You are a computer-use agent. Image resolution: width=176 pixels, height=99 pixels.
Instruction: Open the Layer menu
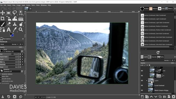point(23,5)
